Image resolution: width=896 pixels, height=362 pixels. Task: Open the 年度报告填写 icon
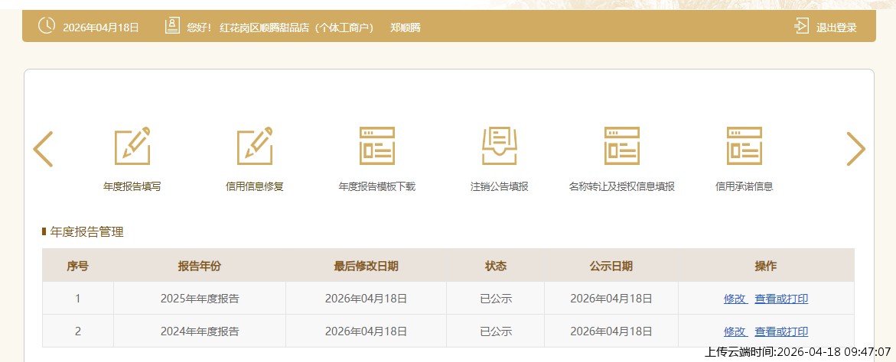click(x=132, y=146)
